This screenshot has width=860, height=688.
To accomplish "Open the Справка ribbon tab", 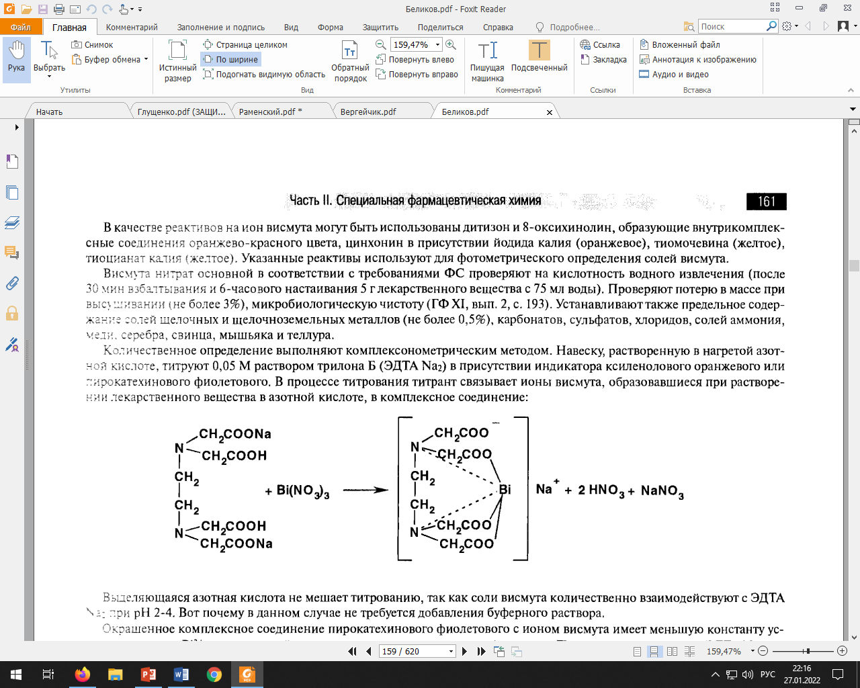I will point(498,27).
